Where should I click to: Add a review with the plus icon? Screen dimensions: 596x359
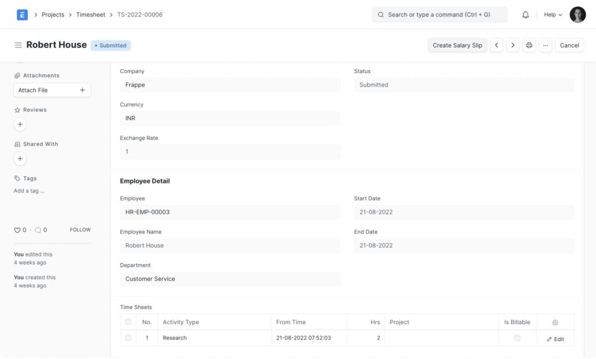click(20, 124)
